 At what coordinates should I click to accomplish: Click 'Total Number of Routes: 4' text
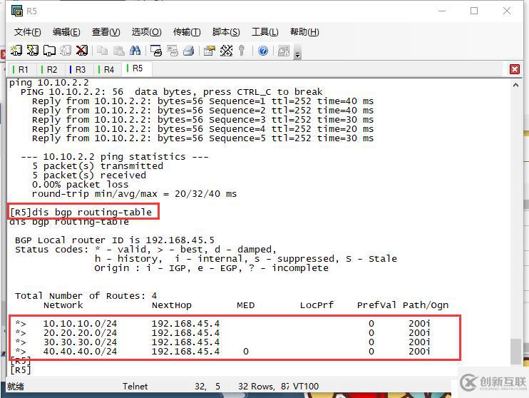pos(86,296)
